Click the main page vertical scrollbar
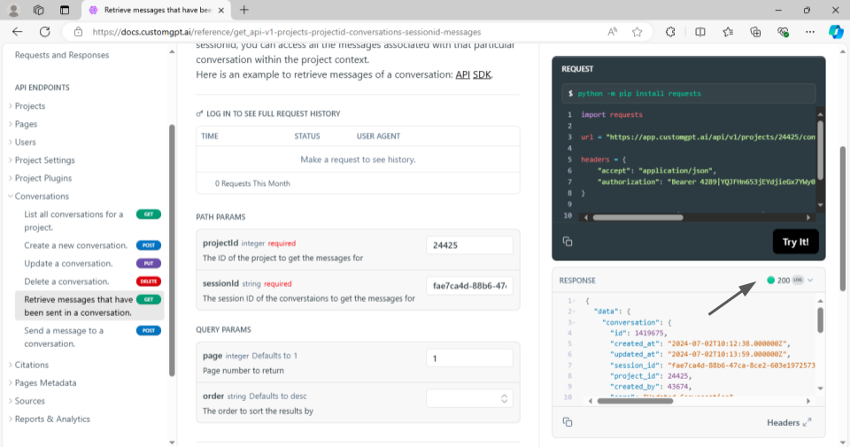The image size is (850, 447). [843, 219]
